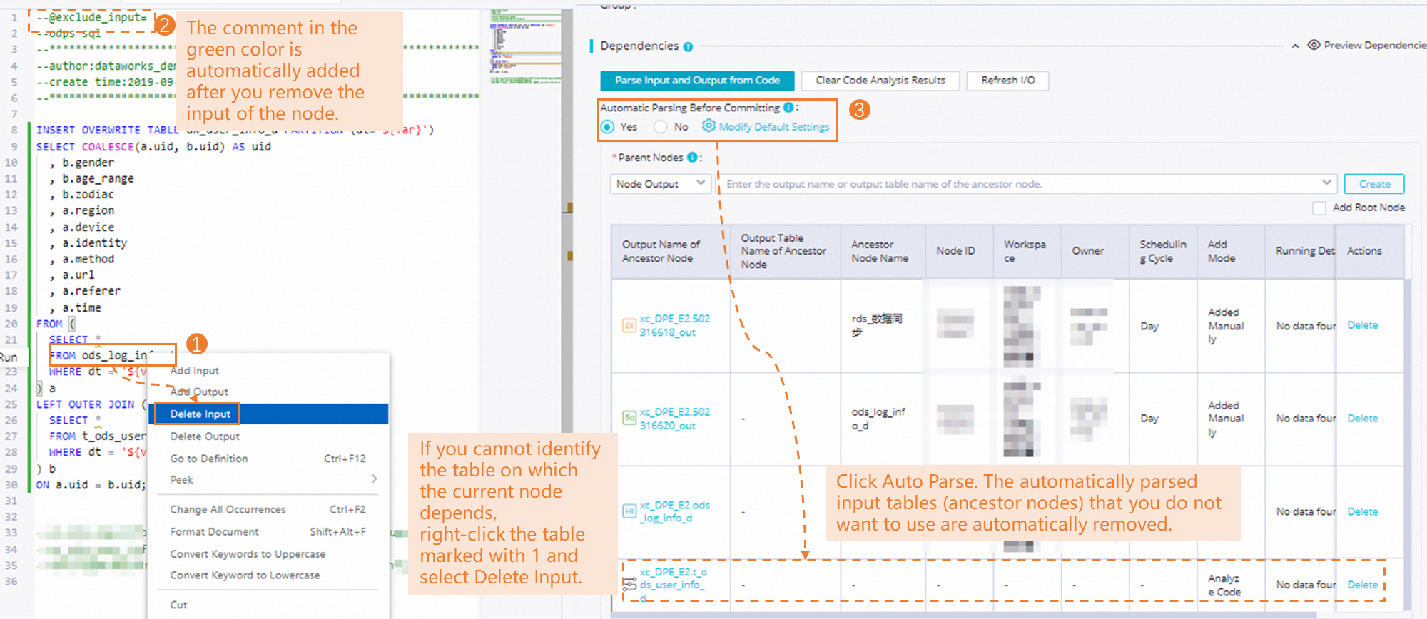Delete the xc_DPE_E2.502316618_out ancestor row
Screen dimensions: 1427x619
click(x=1362, y=325)
